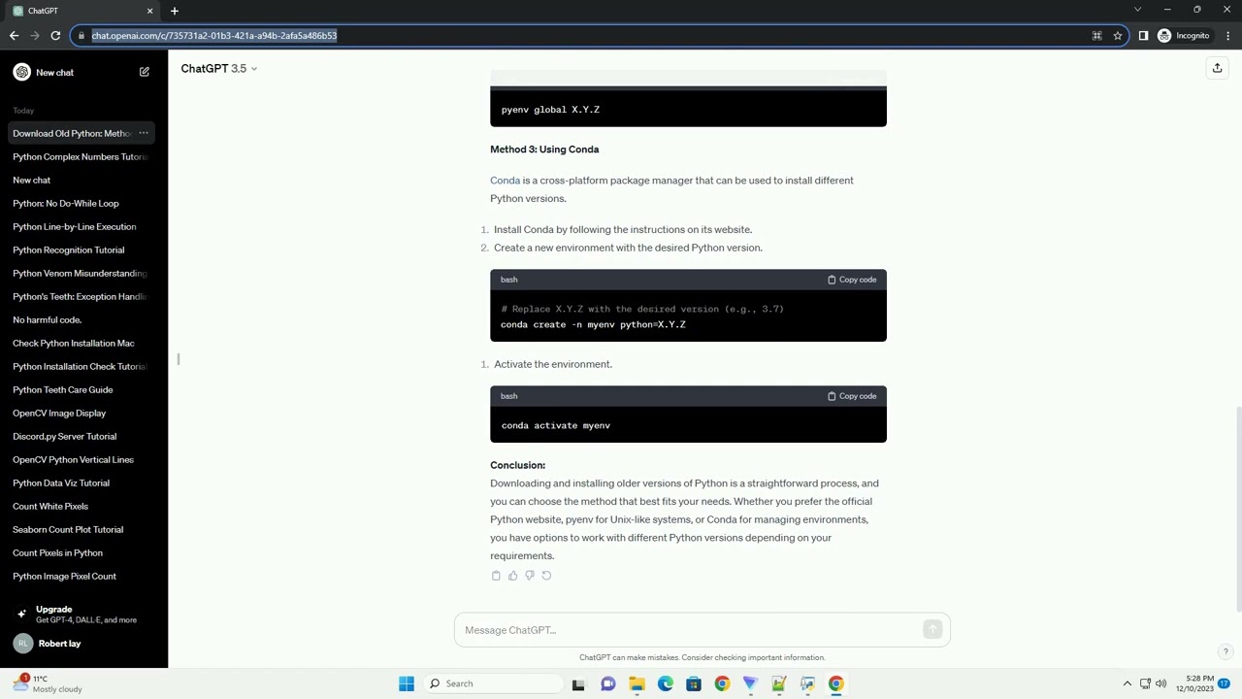Open a new browser tab

pos(175,11)
